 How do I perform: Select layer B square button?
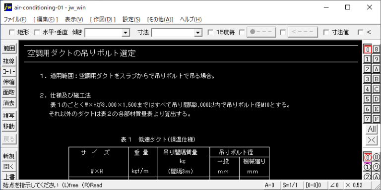[x=376, y=79]
